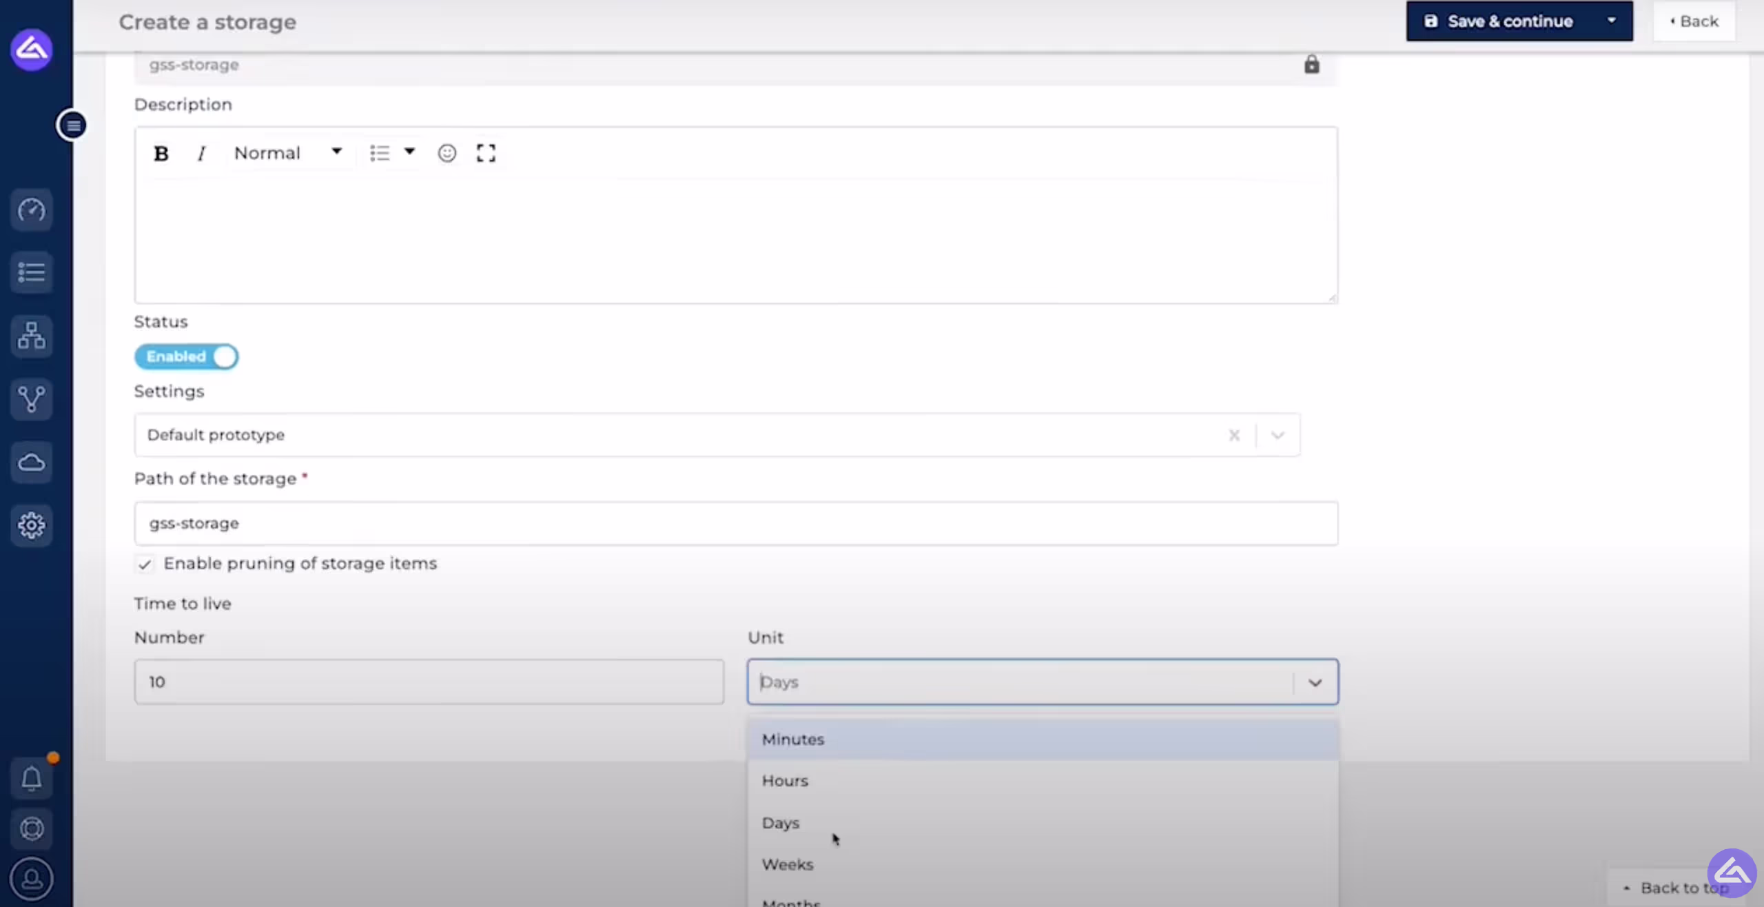The width and height of the screenshot is (1764, 907).
Task: Click the lock icon on name field
Action: (1312, 65)
